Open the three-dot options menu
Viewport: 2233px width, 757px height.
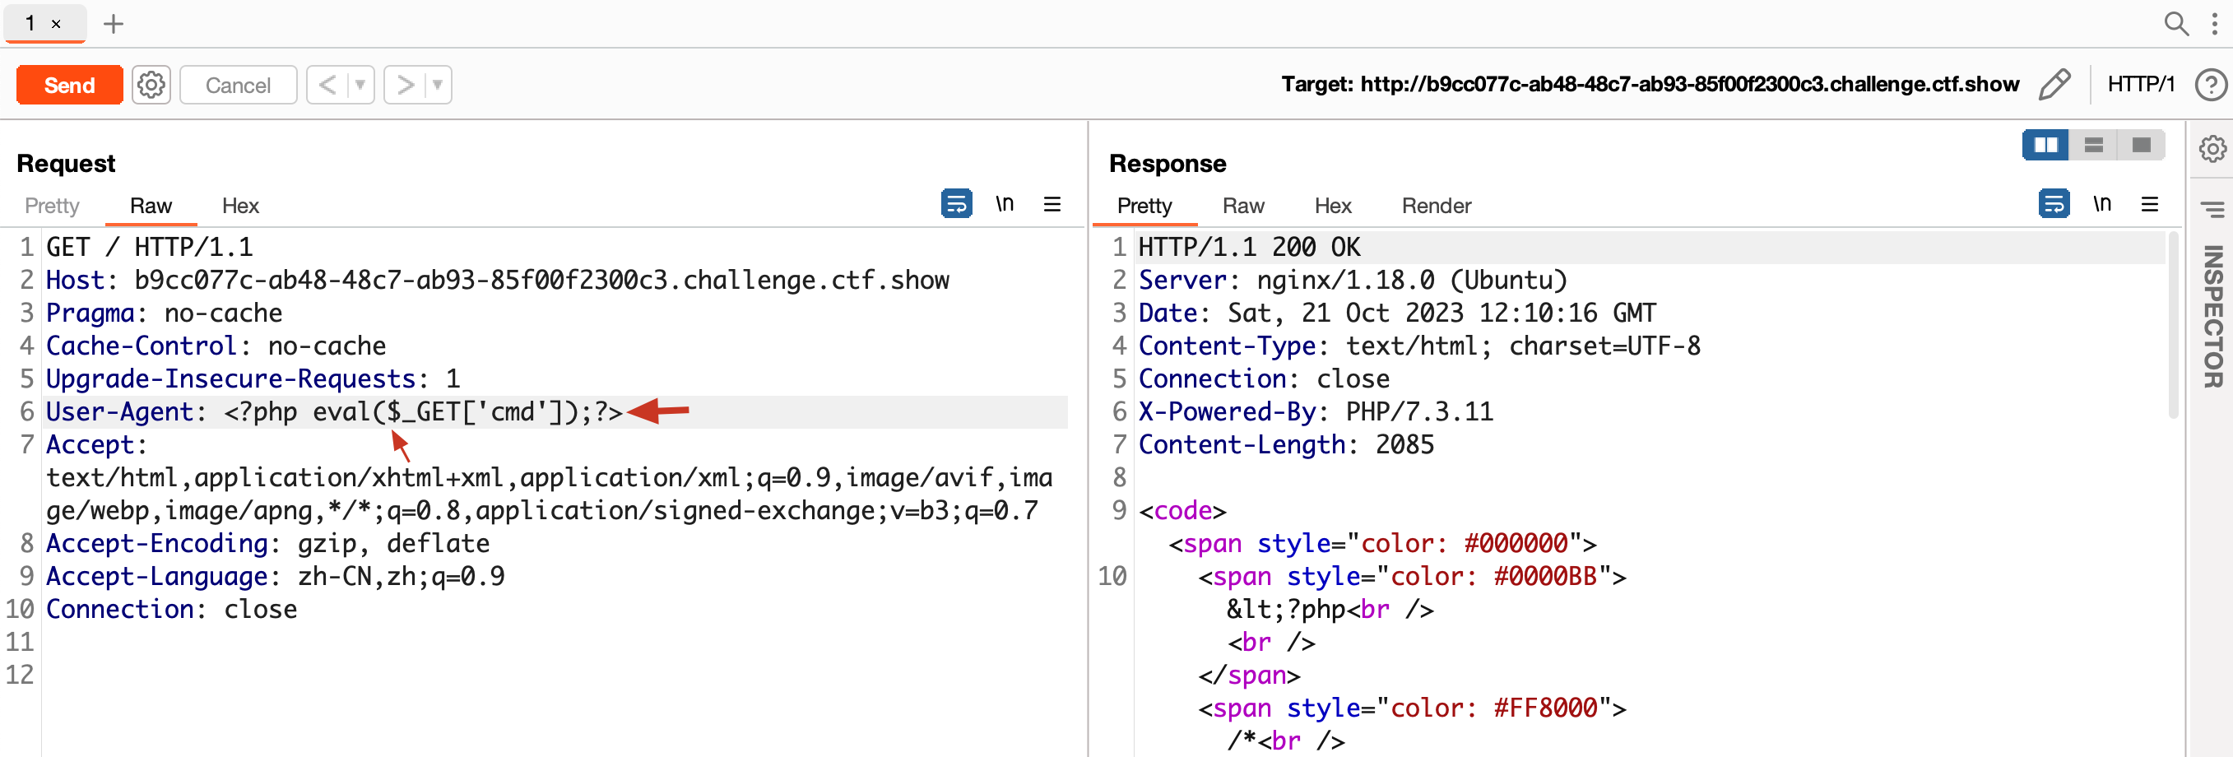pos(2214,23)
